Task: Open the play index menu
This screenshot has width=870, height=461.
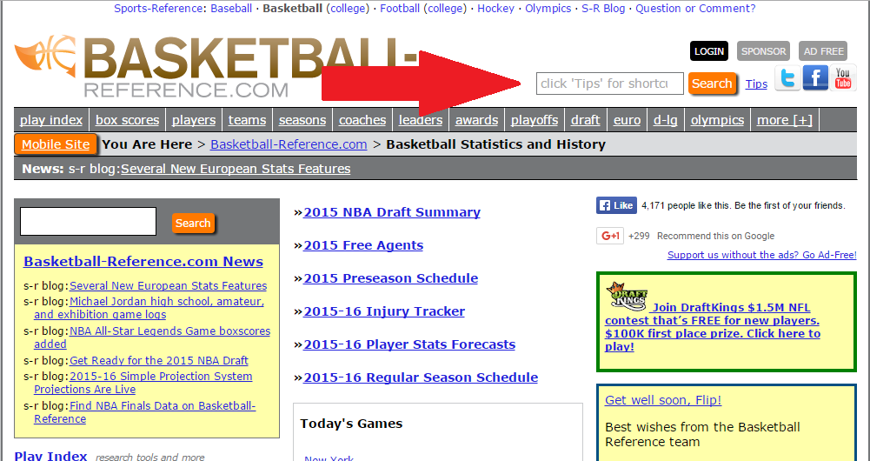Action: [51, 120]
